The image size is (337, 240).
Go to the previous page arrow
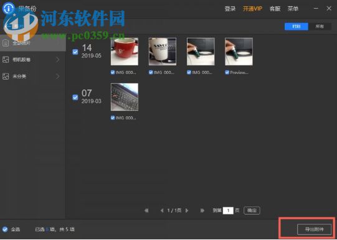pos(162,210)
